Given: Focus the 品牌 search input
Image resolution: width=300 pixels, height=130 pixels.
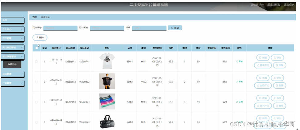Looking at the screenshot, I should coord(149,28).
